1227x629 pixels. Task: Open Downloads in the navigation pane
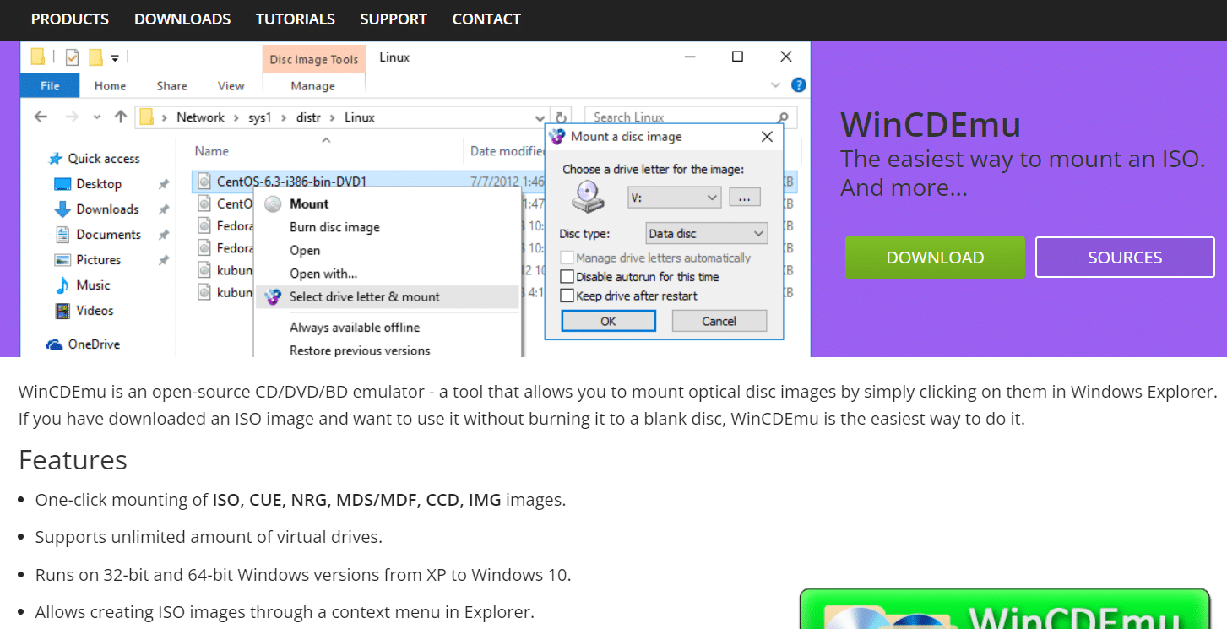(x=96, y=209)
